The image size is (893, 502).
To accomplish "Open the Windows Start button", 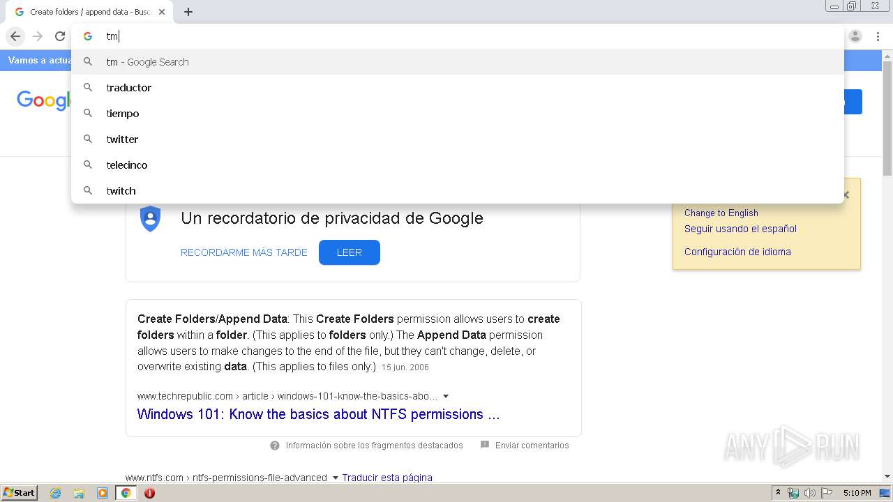I will 19,493.
